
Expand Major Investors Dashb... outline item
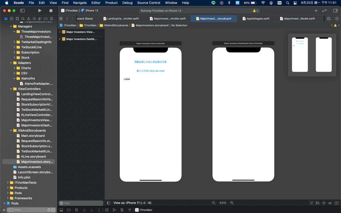coord(60,39)
